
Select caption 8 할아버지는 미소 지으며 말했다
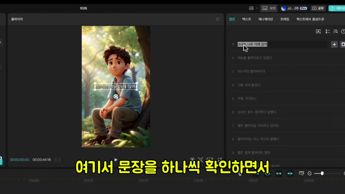coord(258,139)
